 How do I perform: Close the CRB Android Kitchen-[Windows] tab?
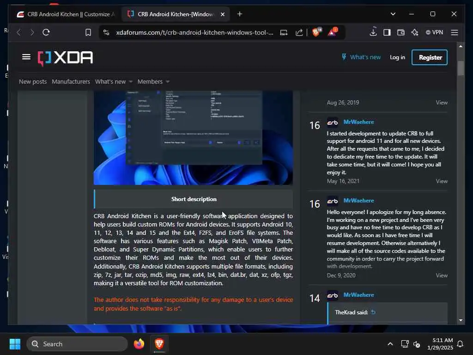(223, 14)
